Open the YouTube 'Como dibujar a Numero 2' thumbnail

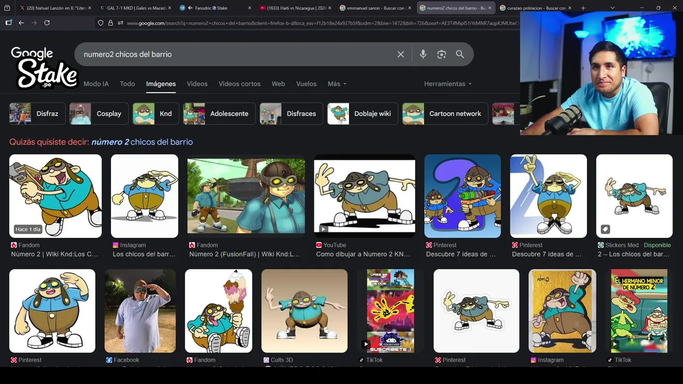click(x=364, y=196)
